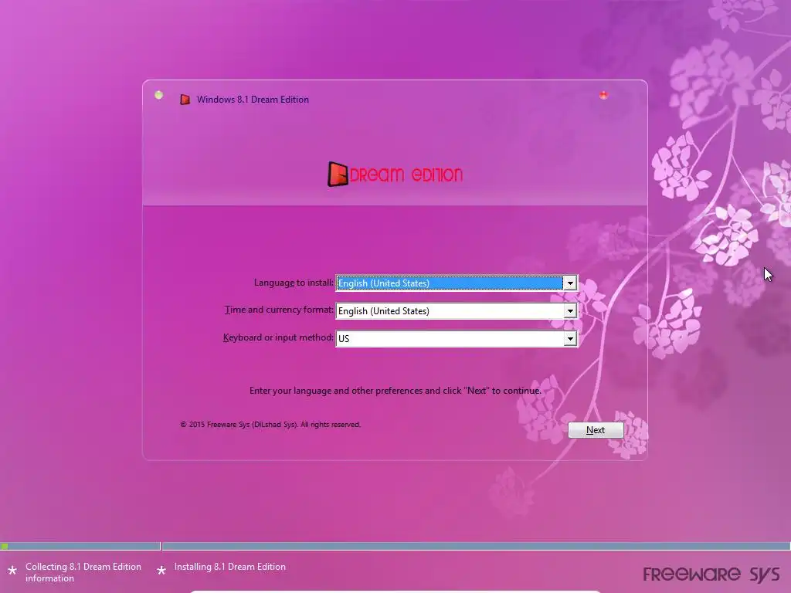Click the collecting information progress bar segment
The image size is (791, 593).
pos(80,546)
